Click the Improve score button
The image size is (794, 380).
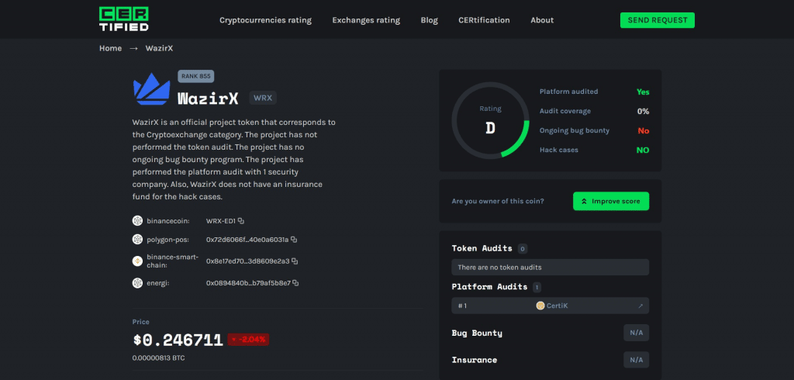click(610, 201)
